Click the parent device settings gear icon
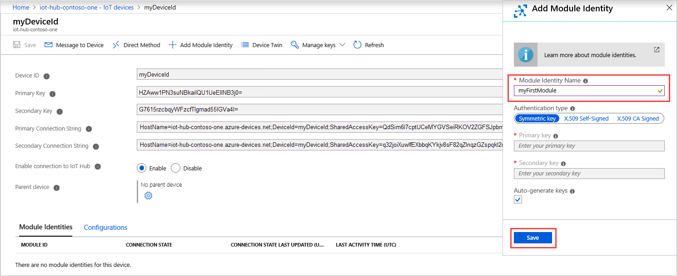This screenshot has width=677, height=276. pos(148,196)
